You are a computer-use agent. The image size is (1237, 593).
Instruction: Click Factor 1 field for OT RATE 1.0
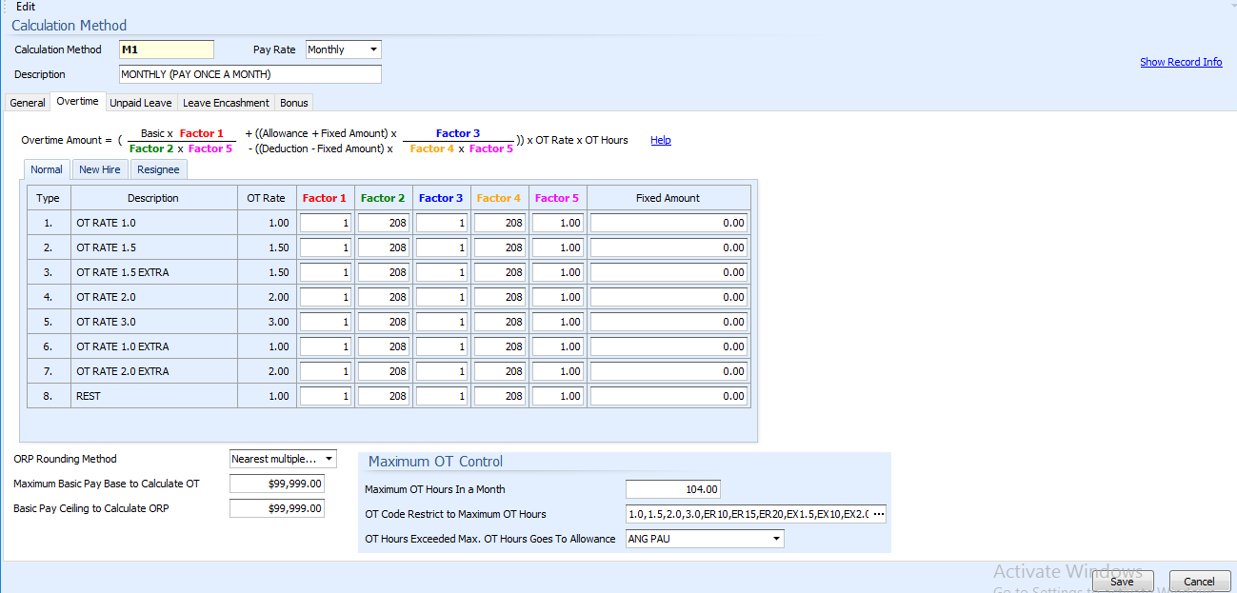tap(325, 222)
